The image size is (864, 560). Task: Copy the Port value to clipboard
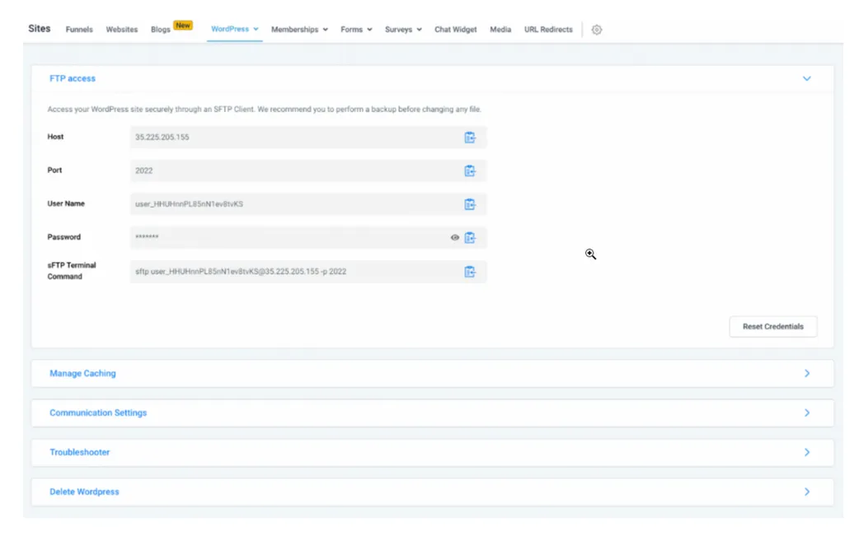[x=469, y=170]
